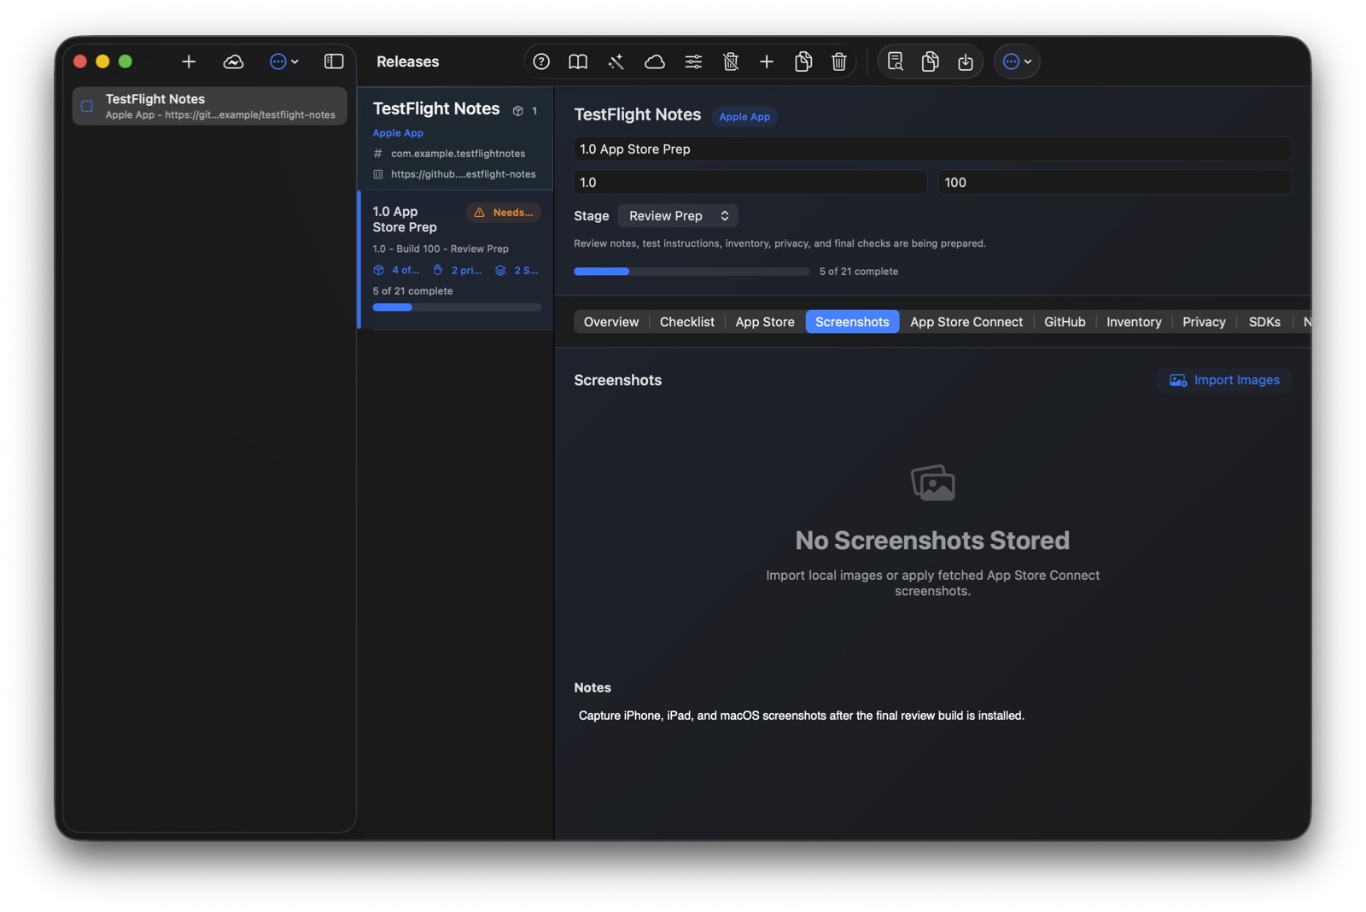Image resolution: width=1366 pixels, height=912 pixels.
Task: Click the plus icon above the app sidebar
Action: click(x=189, y=61)
